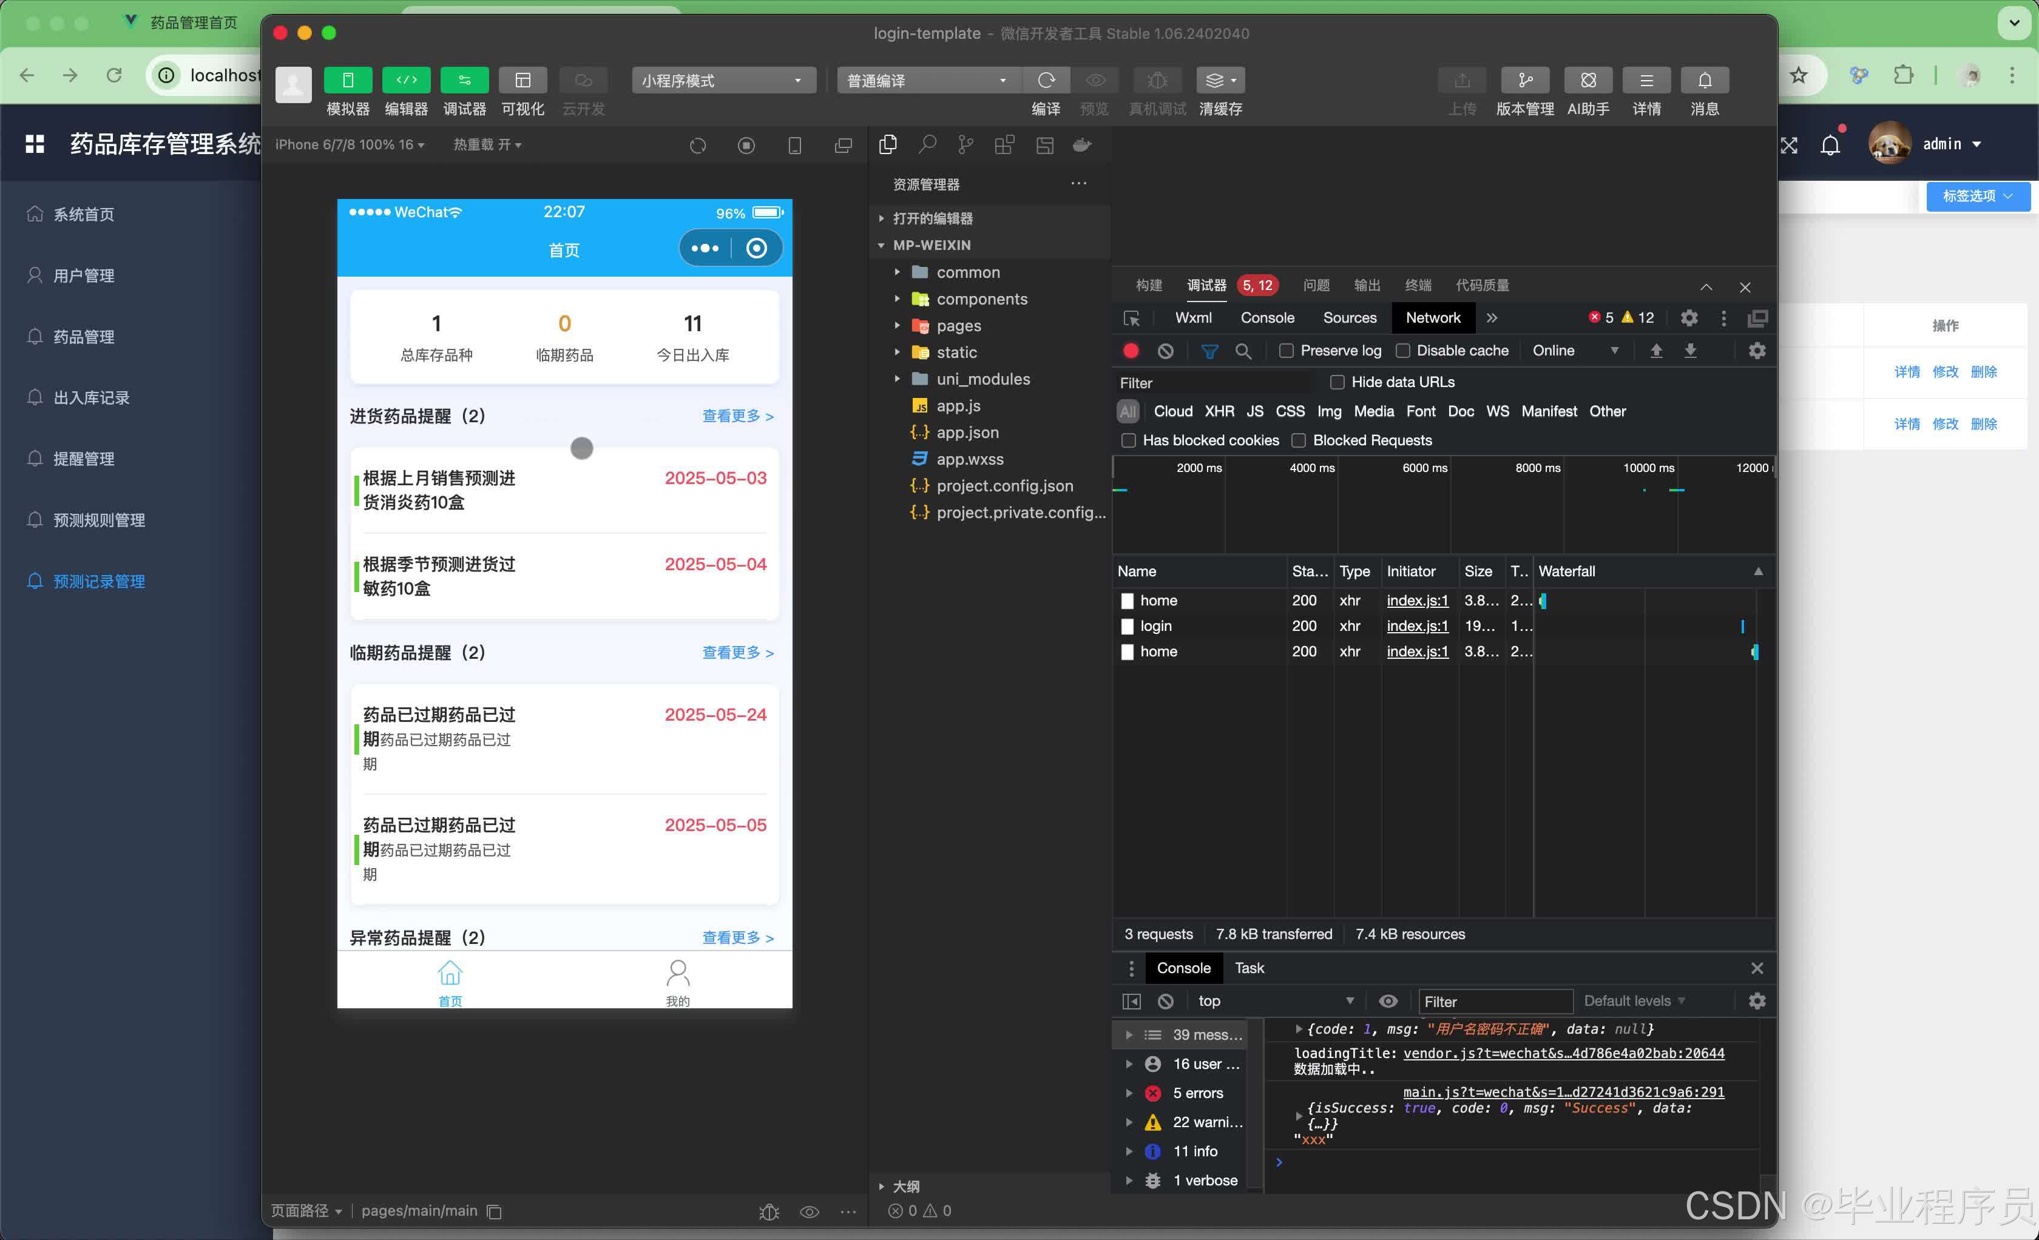Enable the Preserve log checkbox
The image size is (2039, 1240).
pyautogui.click(x=1286, y=351)
